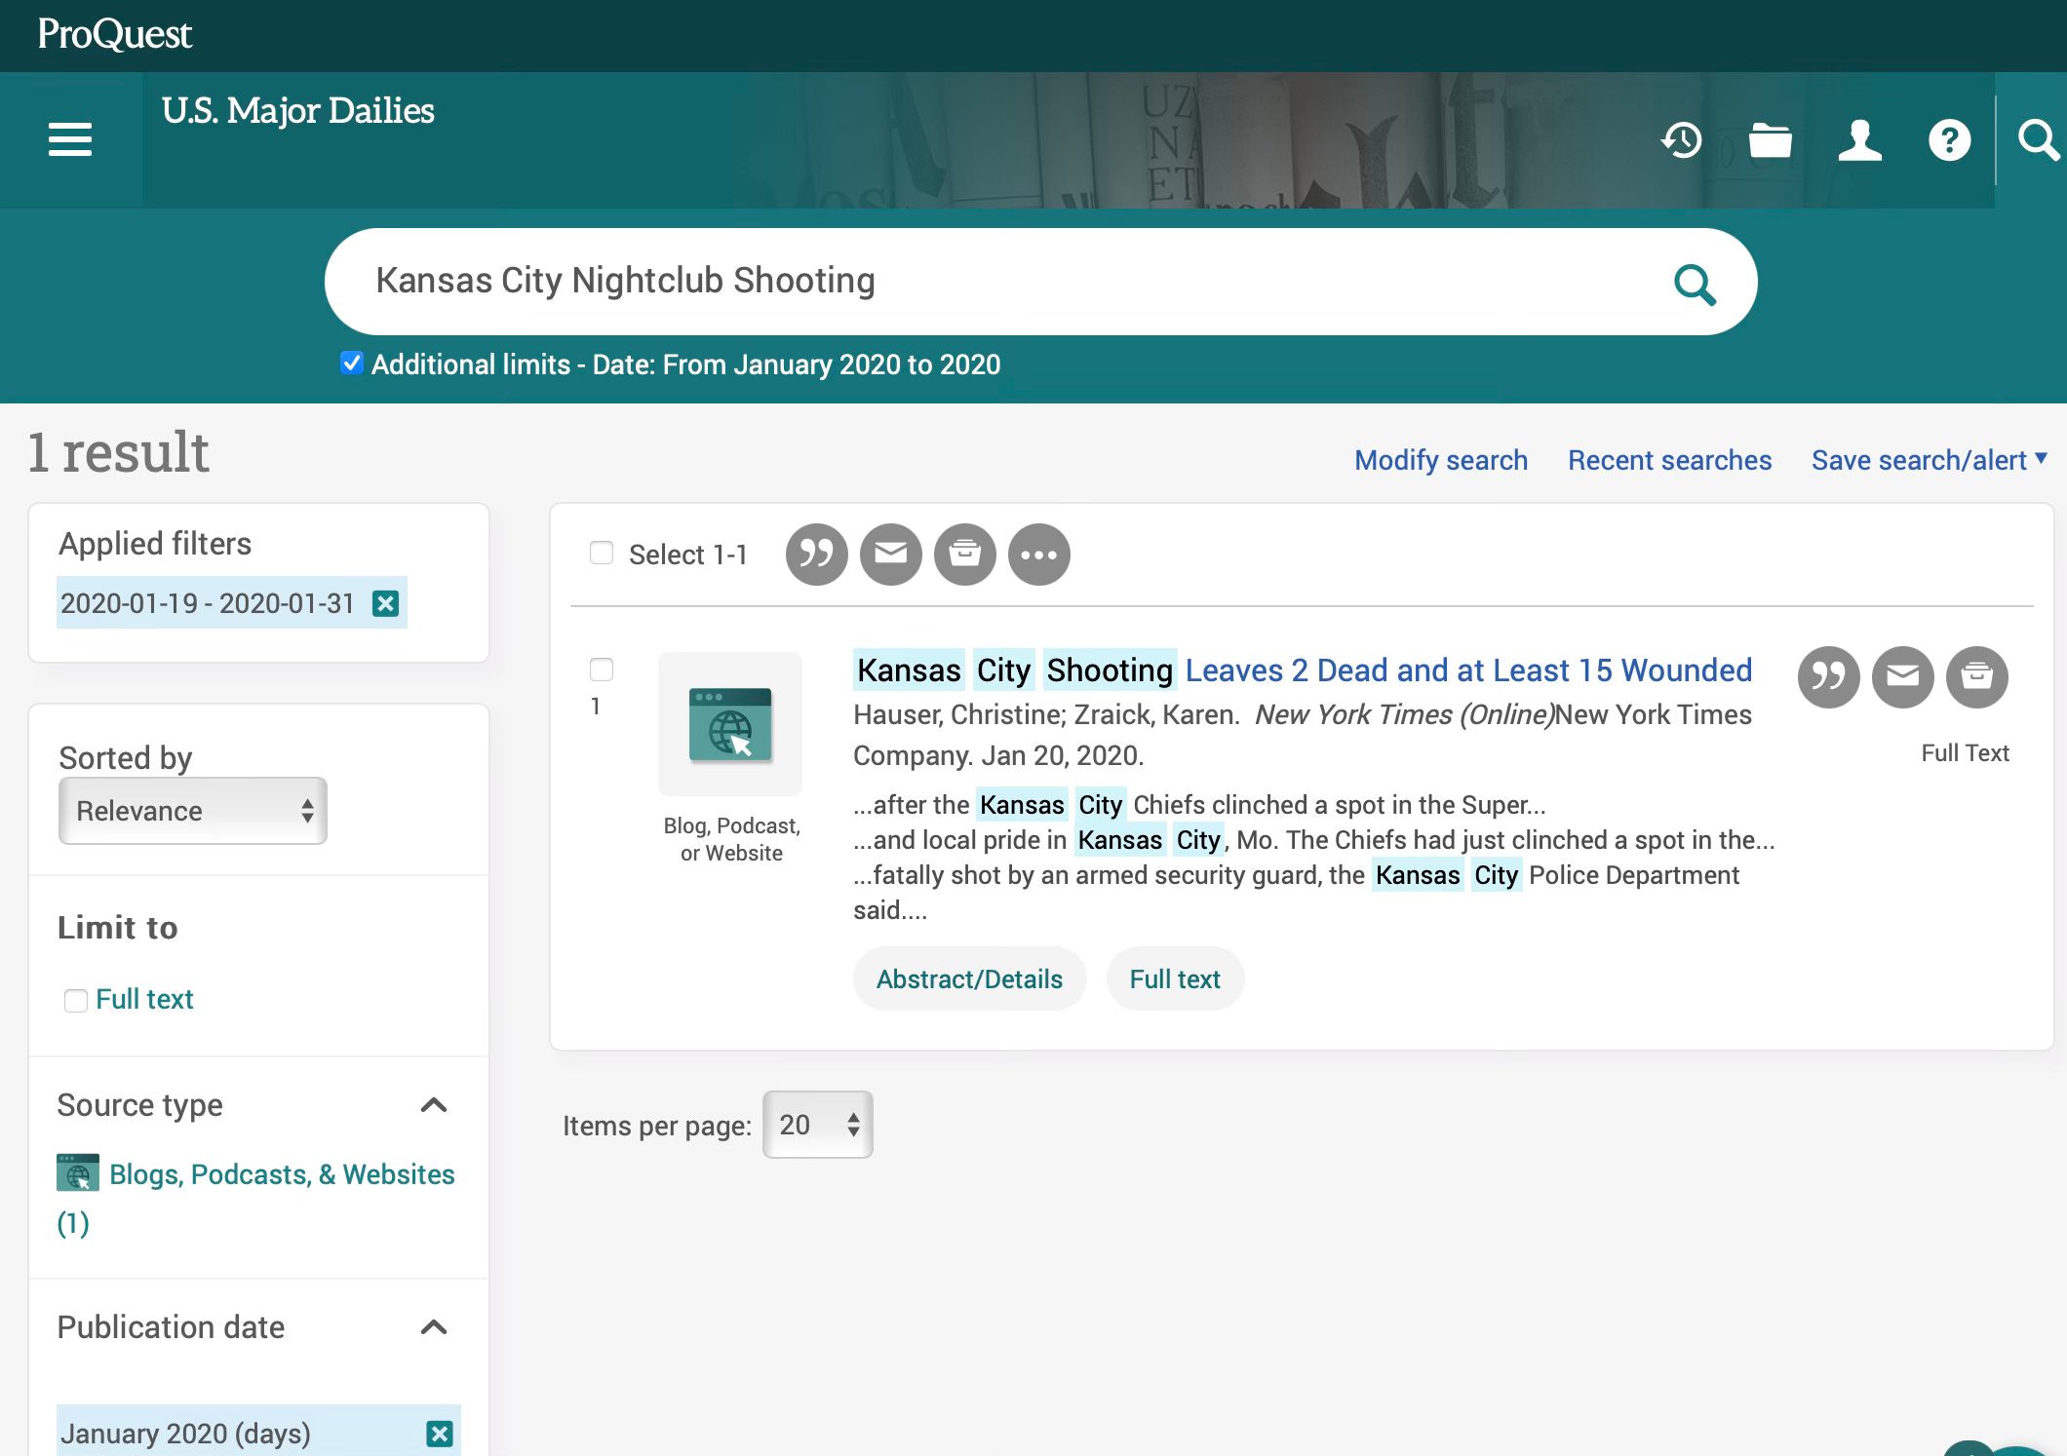Click the ProQuest logo
This screenshot has width=2067, height=1456.
(x=115, y=34)
